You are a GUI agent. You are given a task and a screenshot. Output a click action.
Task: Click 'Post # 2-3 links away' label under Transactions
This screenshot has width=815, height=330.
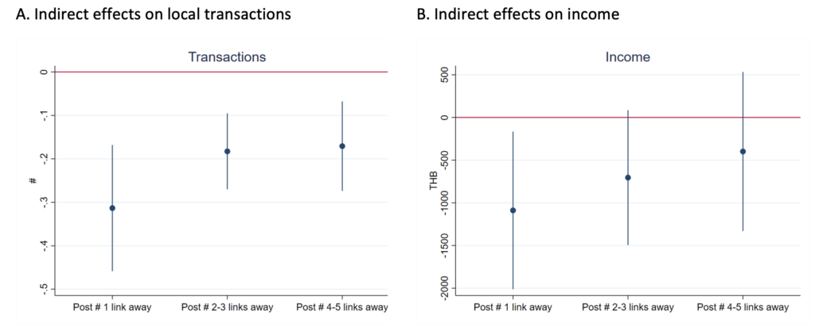[x=227, y=307]
